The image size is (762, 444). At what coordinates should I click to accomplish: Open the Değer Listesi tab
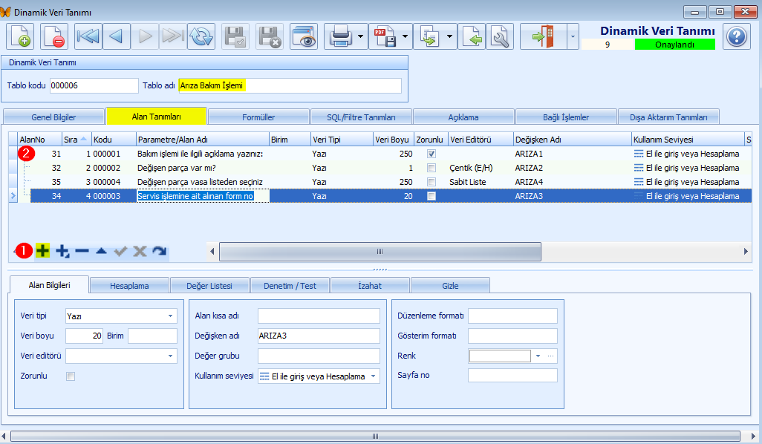click(209, 286)
